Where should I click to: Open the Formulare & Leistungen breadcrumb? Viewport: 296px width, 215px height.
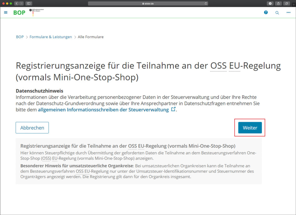pos(50,37)
